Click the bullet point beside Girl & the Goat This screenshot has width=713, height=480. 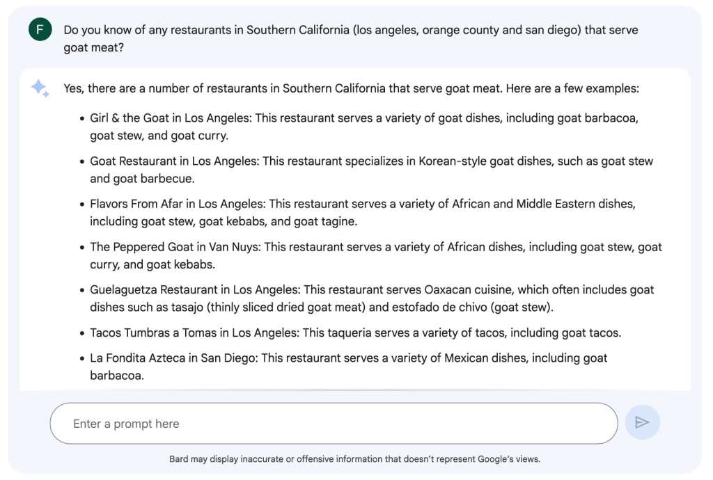point(81,119)
